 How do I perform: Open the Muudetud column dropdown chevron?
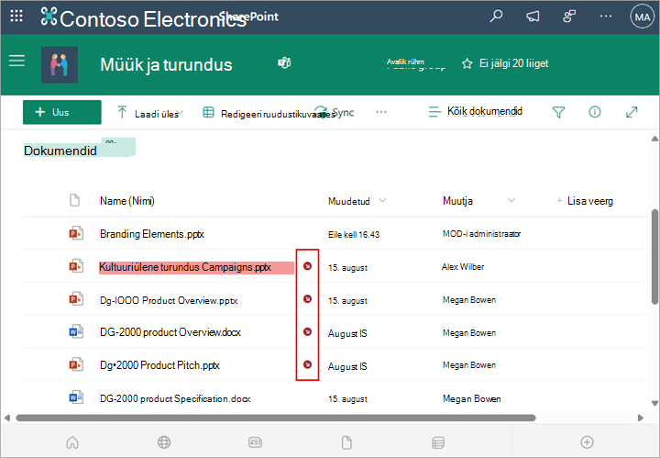pyautogui.click(x=382, y=200)
